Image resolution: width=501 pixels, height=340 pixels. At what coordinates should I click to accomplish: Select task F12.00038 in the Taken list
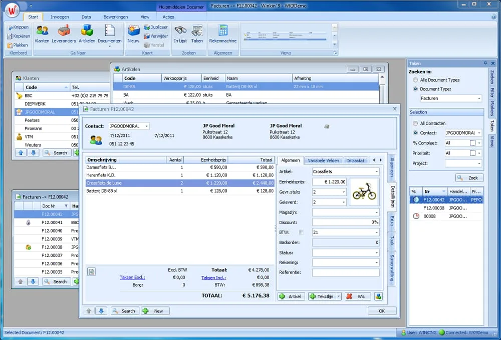(446, 208)
